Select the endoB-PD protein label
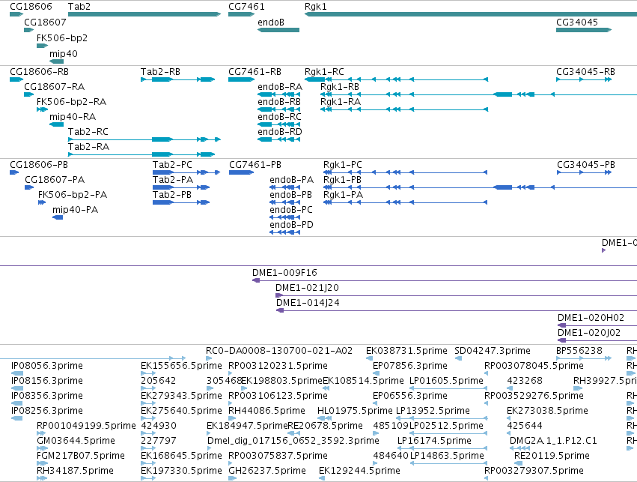The width and height of the screenshot is (637, 482). coord(291,225)
